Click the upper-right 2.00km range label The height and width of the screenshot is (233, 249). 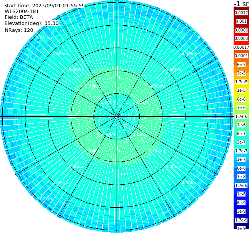(x=157, y=86)
